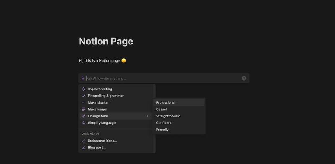
Task: Choose Fix spelling & grammar
Action: 116,96
